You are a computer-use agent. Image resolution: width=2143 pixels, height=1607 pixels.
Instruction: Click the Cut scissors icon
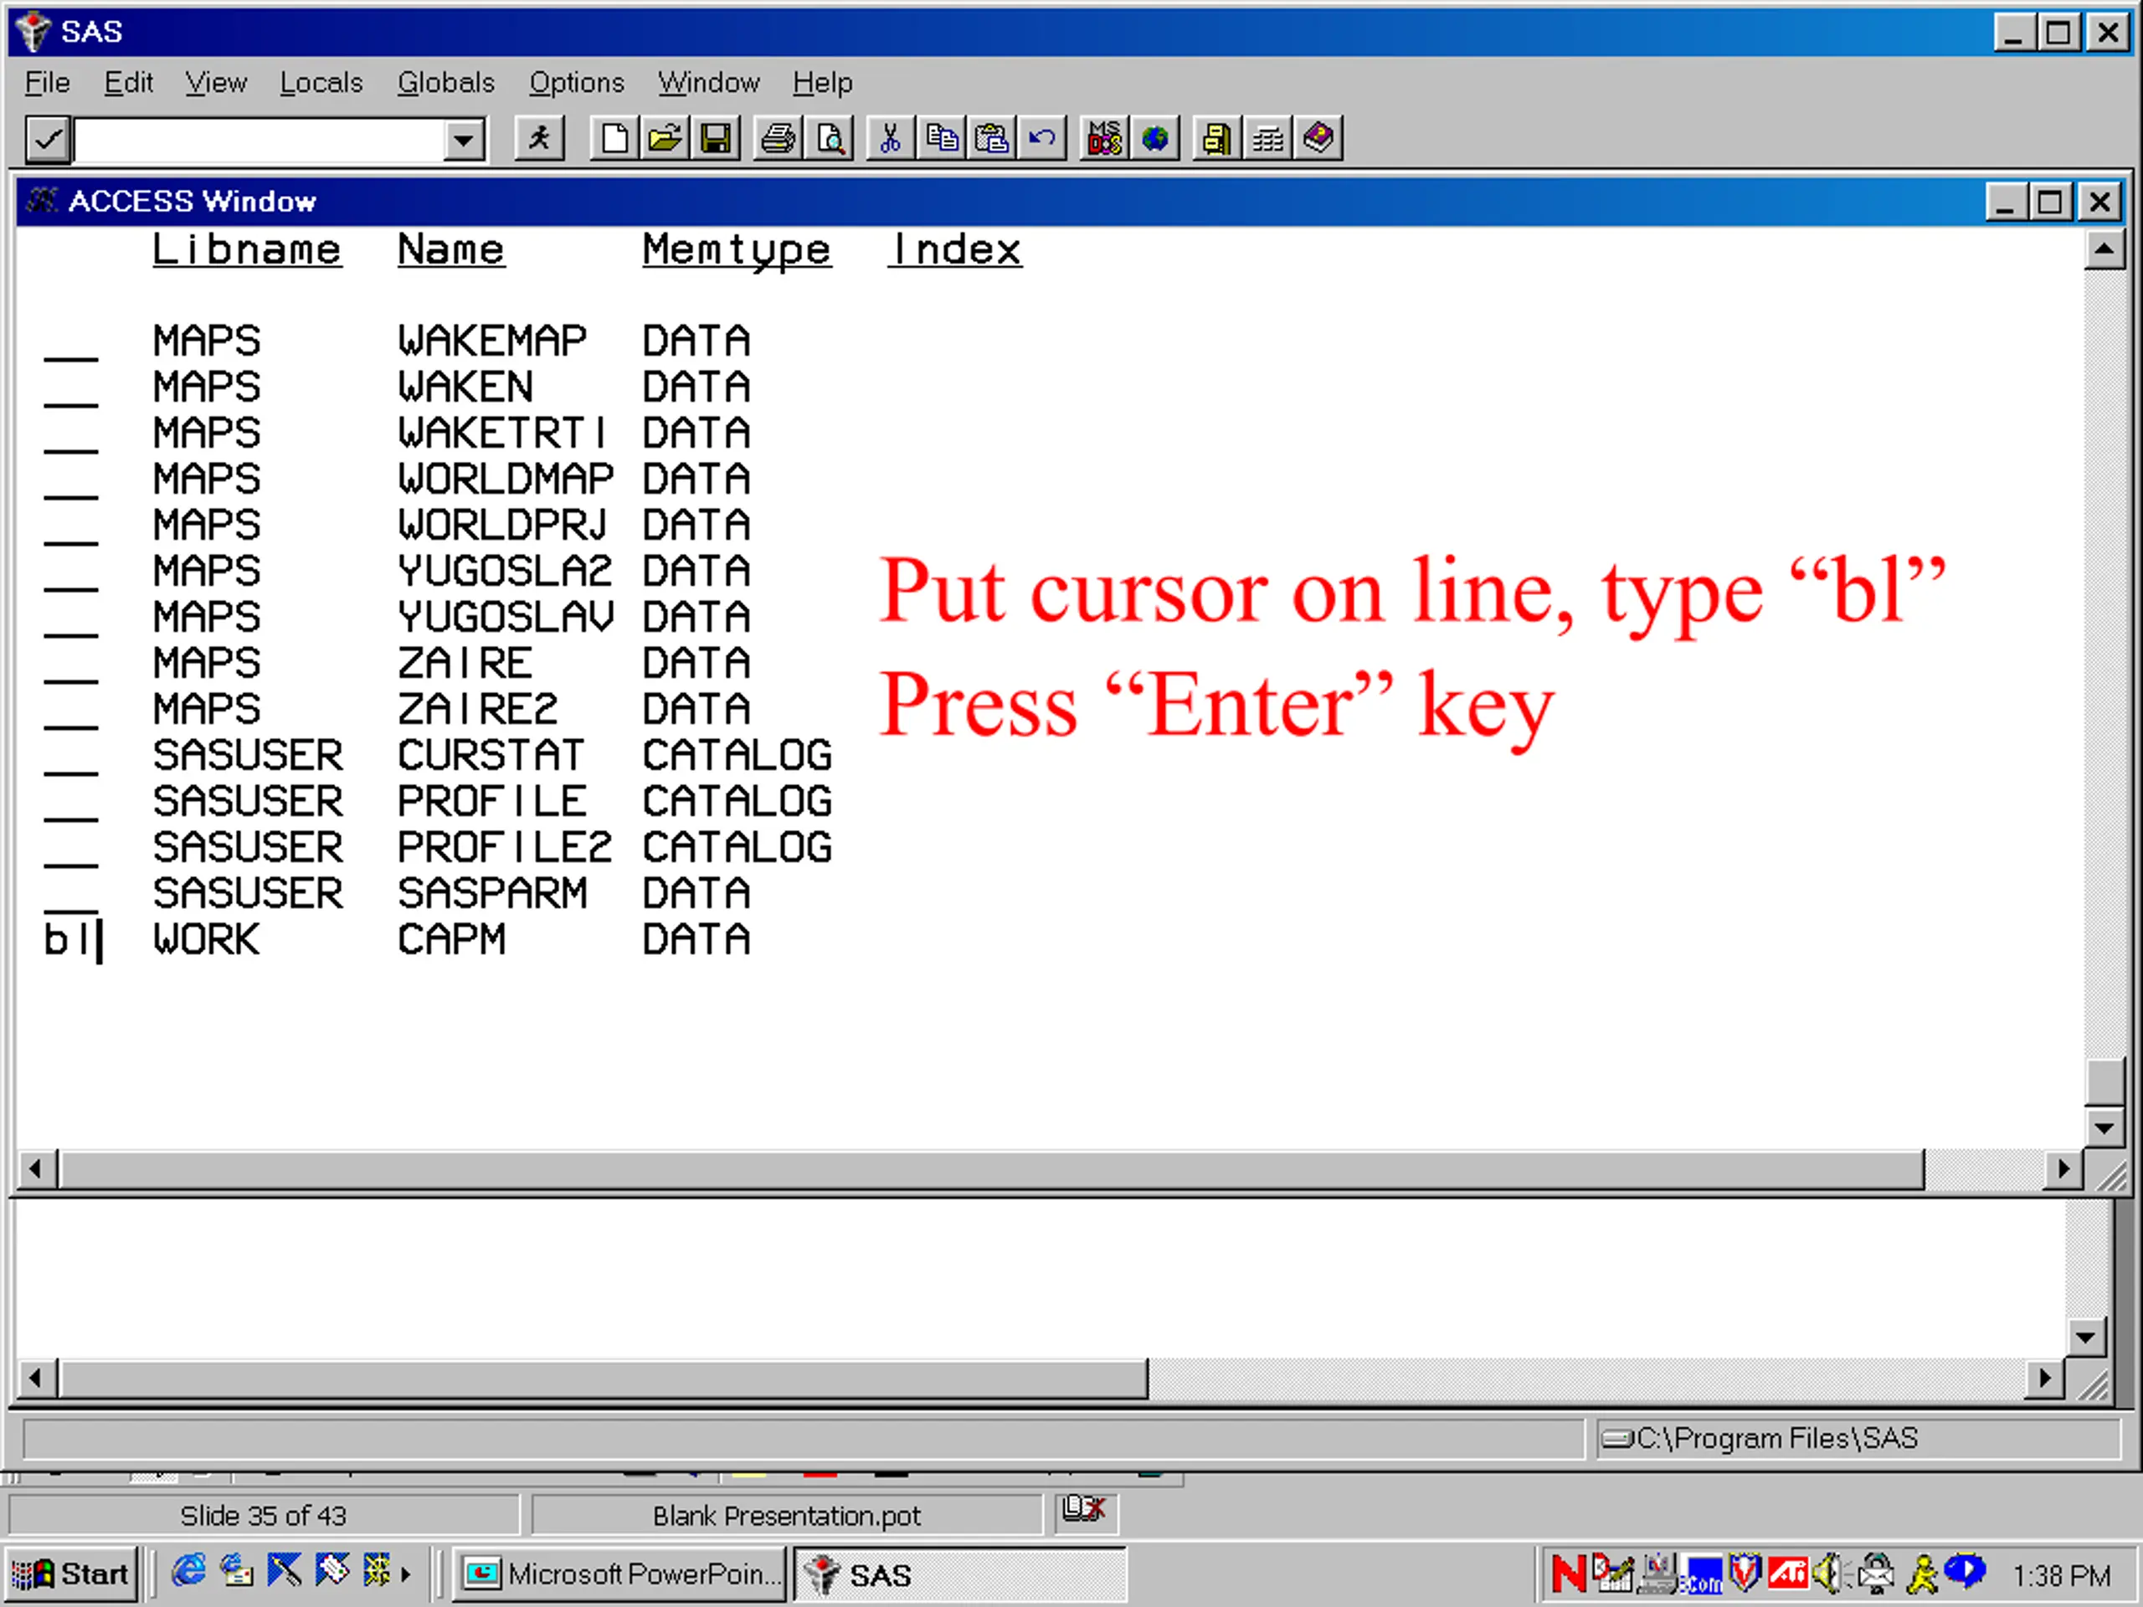(892, 138)
